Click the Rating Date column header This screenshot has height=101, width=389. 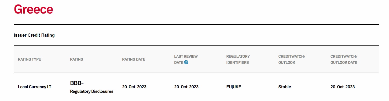(134, 59)
